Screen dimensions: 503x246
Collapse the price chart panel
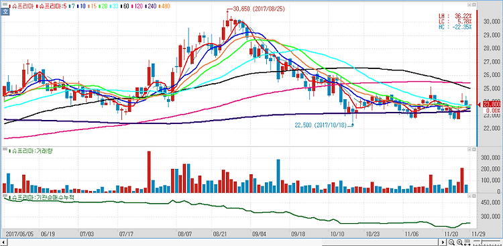pyautogui.click(x=469, y=5)
